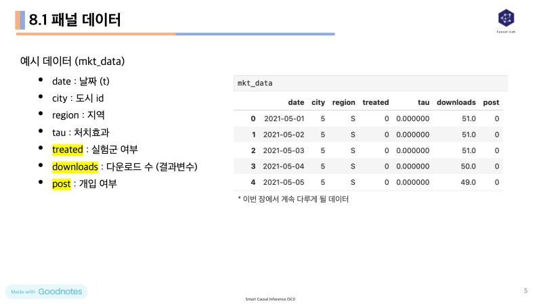This screenshot has width=541, height=304.
Task: Click the slide page number 5
Action: click(x=525, y=290)
